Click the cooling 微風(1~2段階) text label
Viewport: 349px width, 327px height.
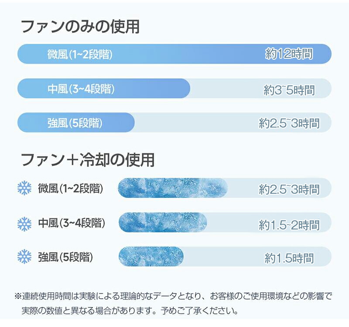point(71,189)
